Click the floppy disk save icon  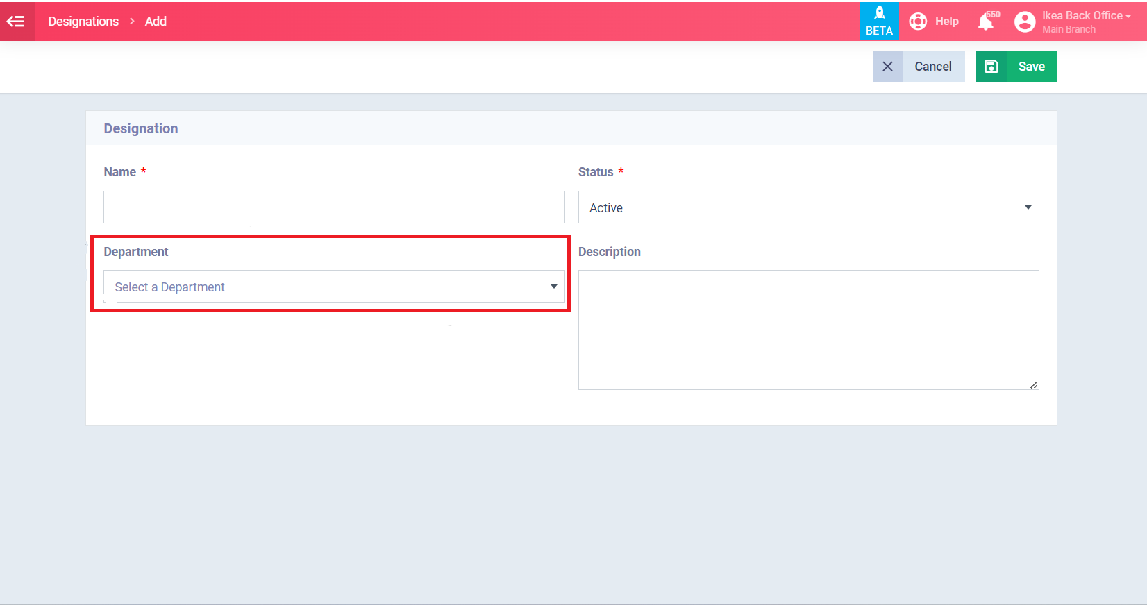point(991,67)
